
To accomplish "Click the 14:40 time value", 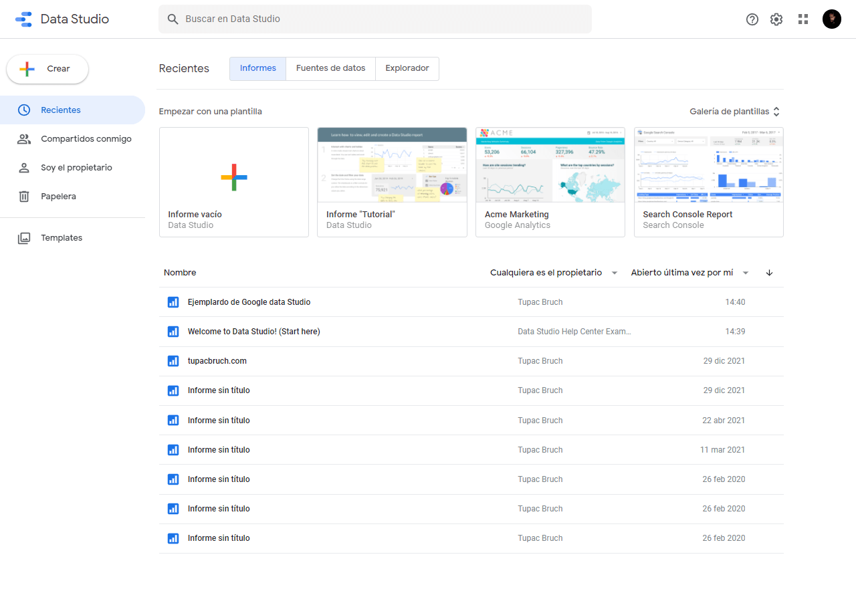I will tap(735, 302).
